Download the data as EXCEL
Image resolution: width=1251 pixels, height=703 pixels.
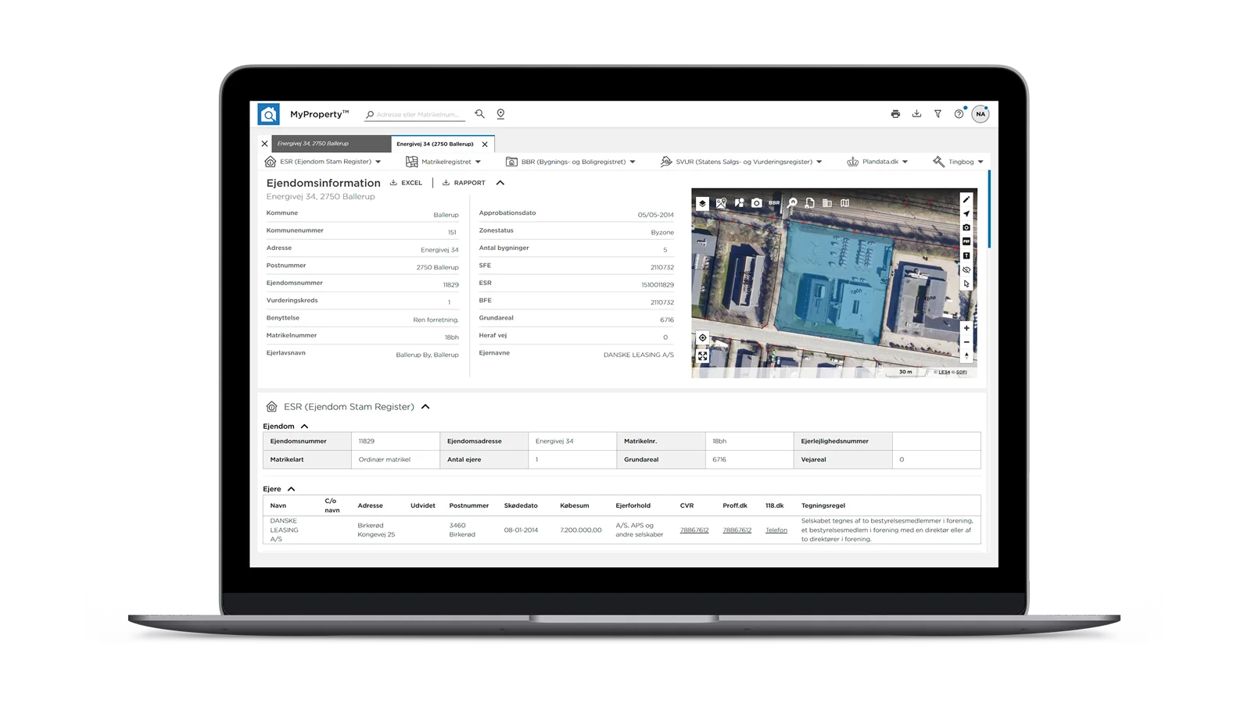406,182
